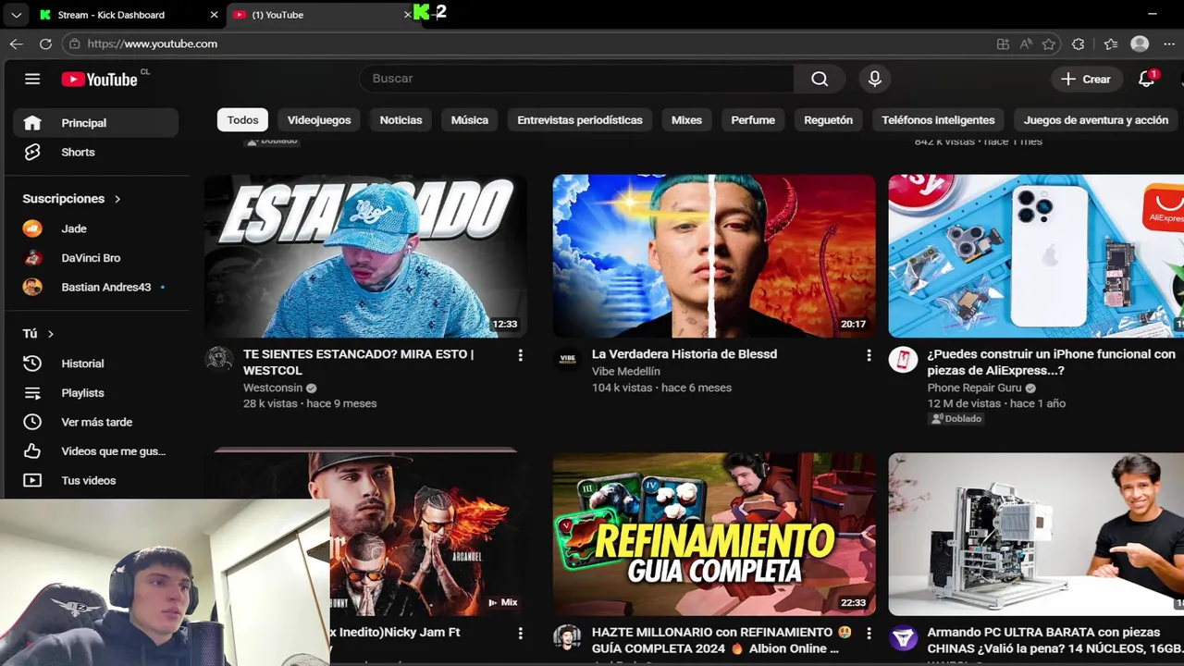Image resolution: width=1184 pixels, height=666 pixels.
Task: Select the Todos filter chip
Action: coord(242,120)
